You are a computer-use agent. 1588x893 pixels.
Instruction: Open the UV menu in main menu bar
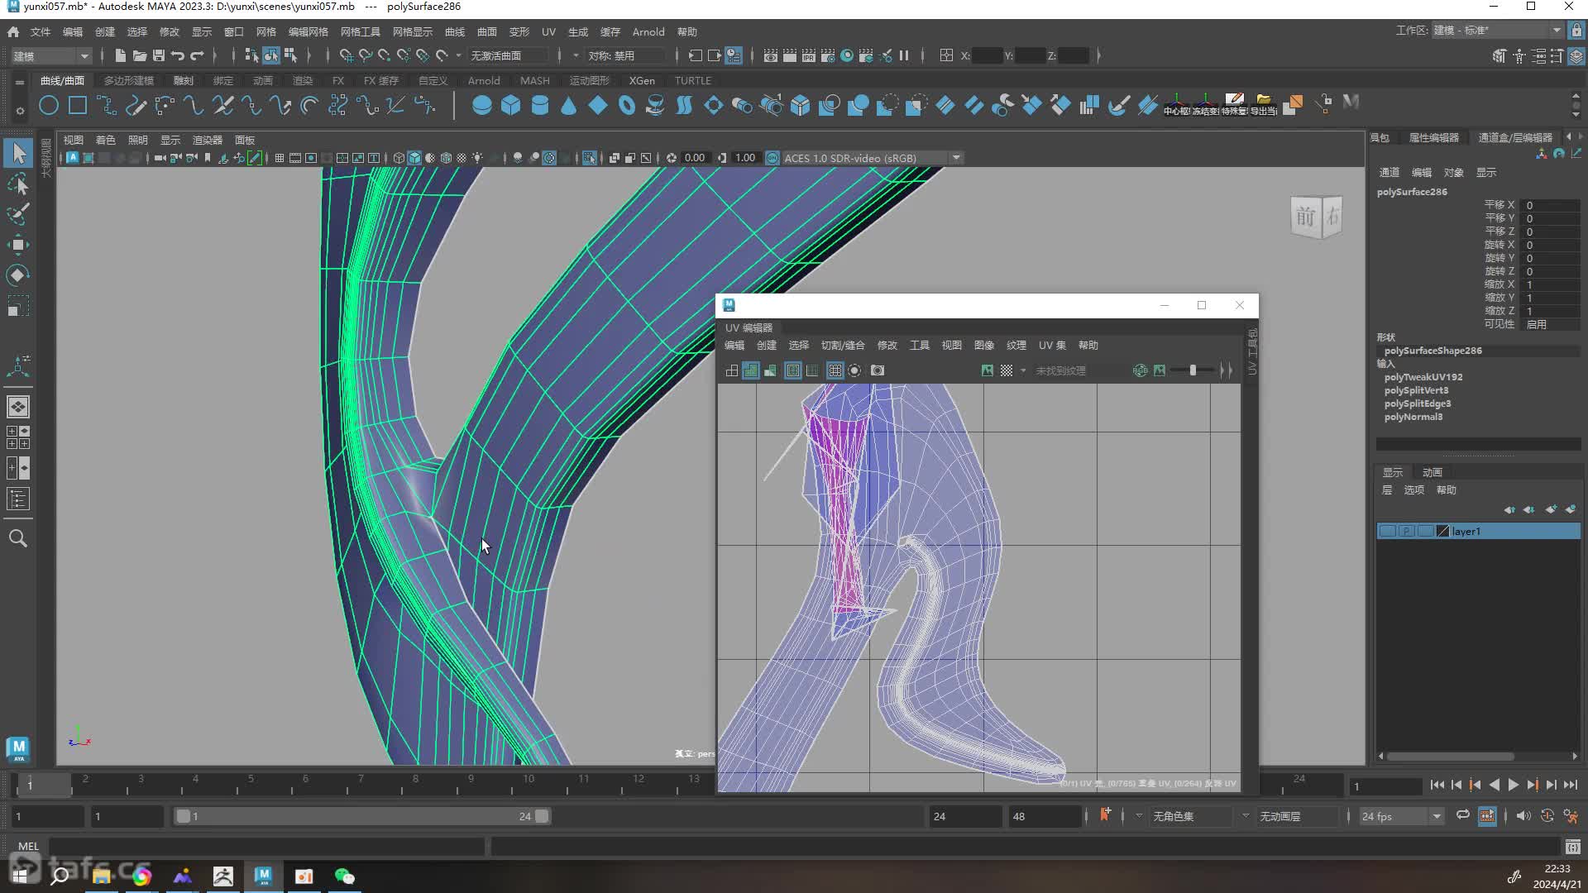[548, 31]
